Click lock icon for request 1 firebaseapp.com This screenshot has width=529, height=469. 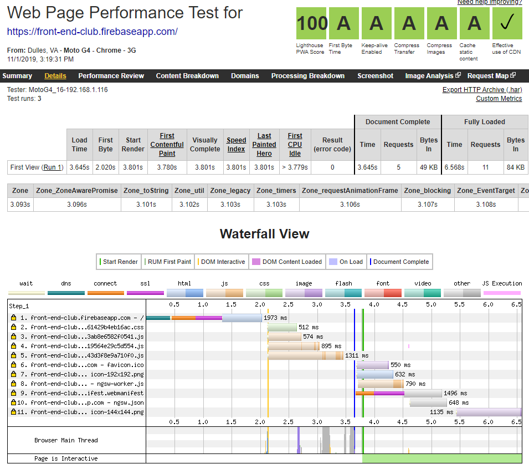pos(13,318)
